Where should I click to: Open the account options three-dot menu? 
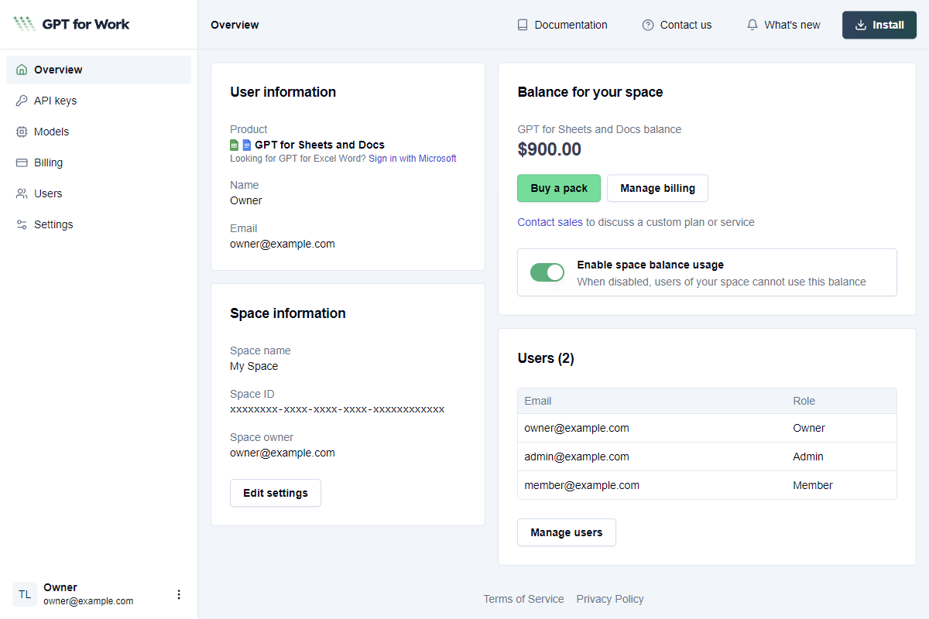tap(179, 594)
